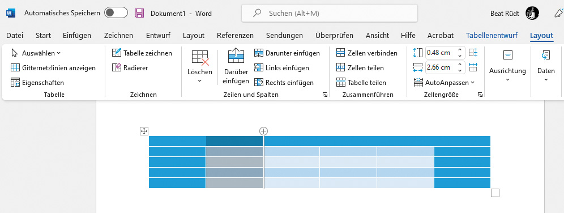Activate the Radierer eraser tool
Viewport: 564px width, 213px height.
(130, 67)
